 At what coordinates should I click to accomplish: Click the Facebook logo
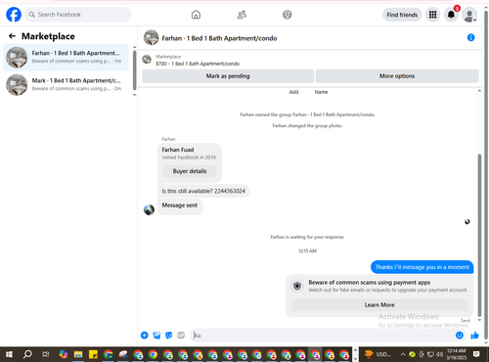(14, 15)
